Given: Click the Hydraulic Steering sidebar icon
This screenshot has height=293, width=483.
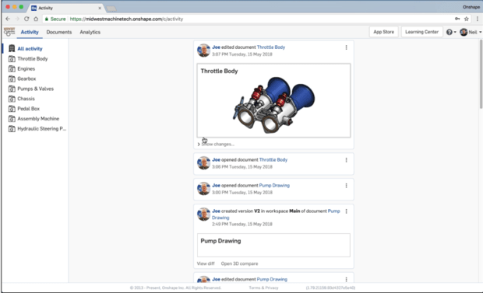Looking at the screenshot, I should tap(12, 128).
